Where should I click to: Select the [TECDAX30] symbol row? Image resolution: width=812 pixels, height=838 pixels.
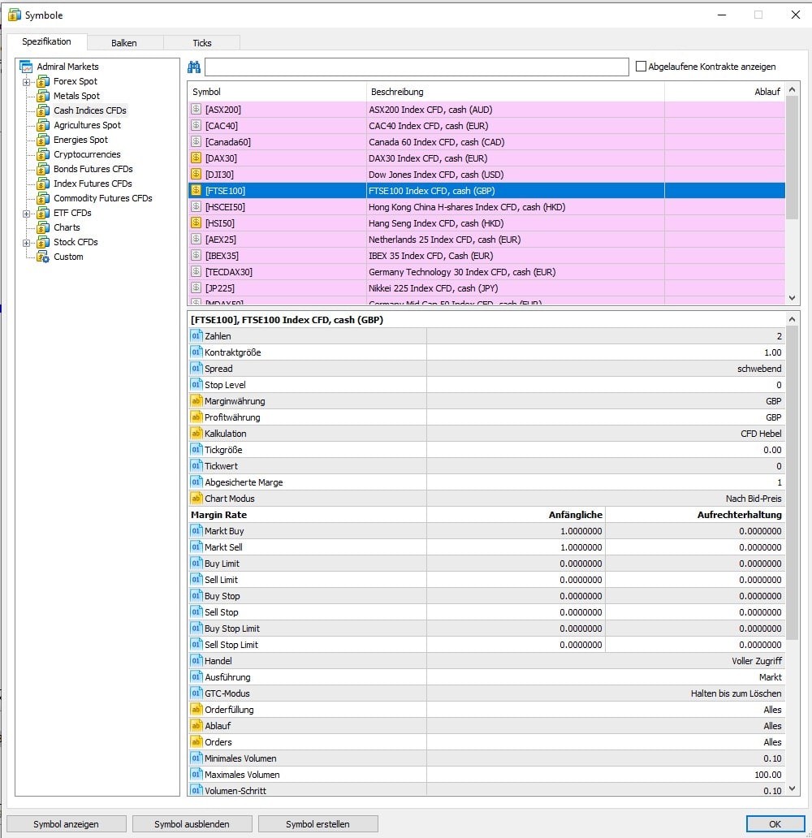coord(486,272)
